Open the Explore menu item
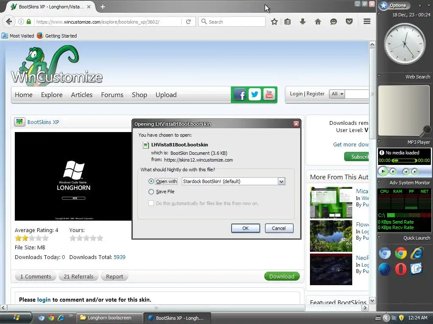433x324 pixels. (x=52, y=95)
